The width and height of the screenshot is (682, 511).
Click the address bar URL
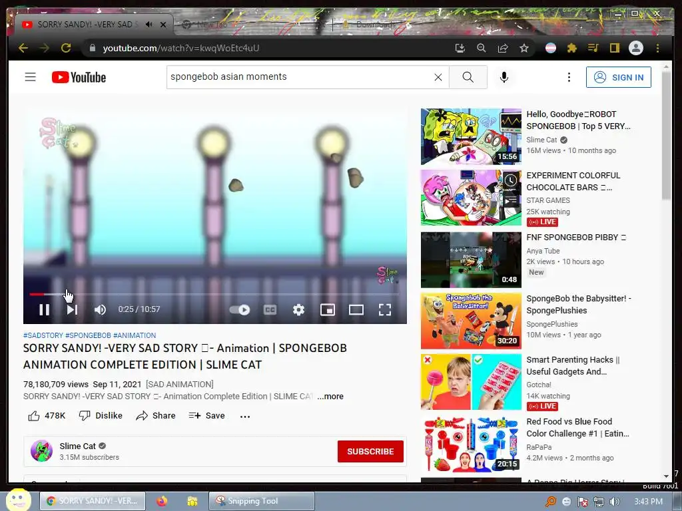tap(181, 48)
